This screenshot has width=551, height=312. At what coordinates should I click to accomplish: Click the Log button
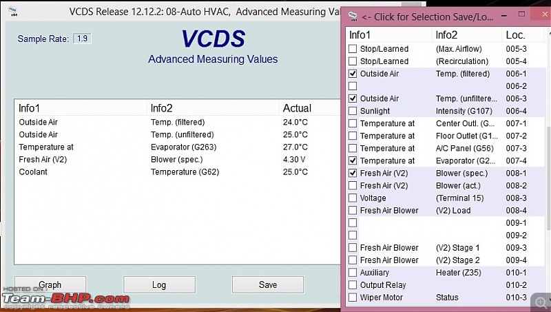tap(159, 284)
